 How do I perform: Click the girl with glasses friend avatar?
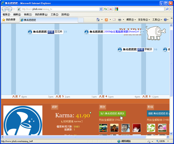point(126,128)
